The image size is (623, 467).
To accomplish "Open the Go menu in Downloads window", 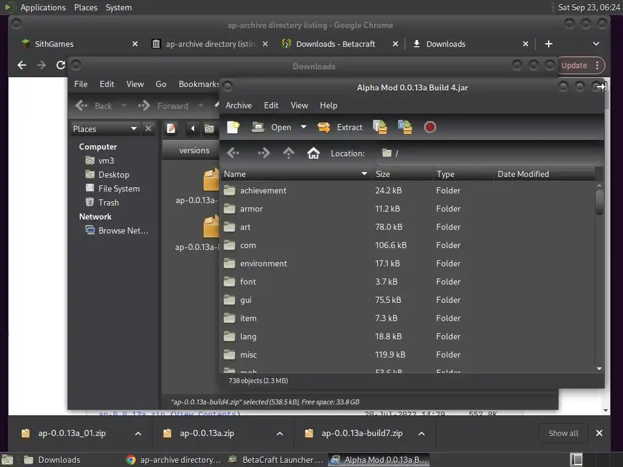I will (161, 84).
